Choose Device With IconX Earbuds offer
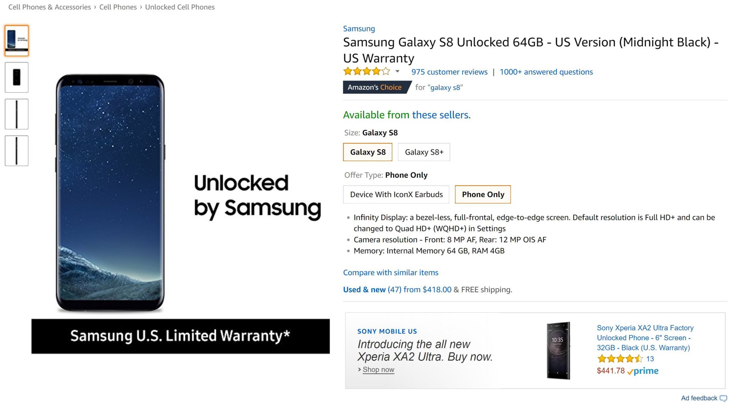 pyautogui.click(x=396, y=195)
